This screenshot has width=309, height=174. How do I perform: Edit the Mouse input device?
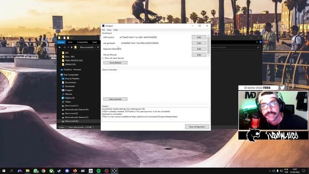point(199,55)
